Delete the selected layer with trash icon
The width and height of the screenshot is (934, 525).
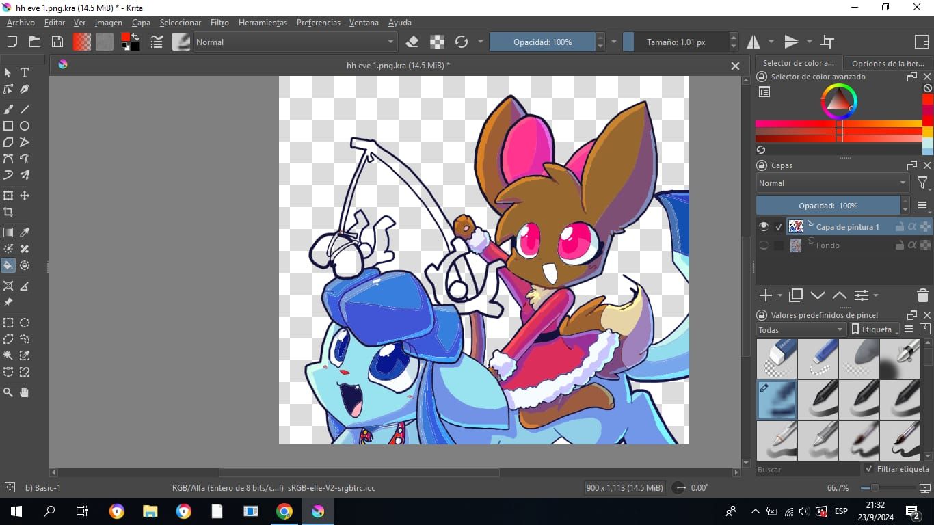(922, 295)
